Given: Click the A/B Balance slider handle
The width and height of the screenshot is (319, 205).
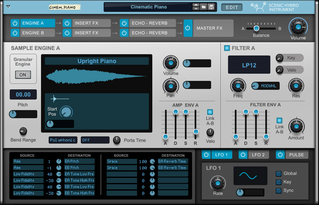Looking at the screenshot, I should click(256, 28).
